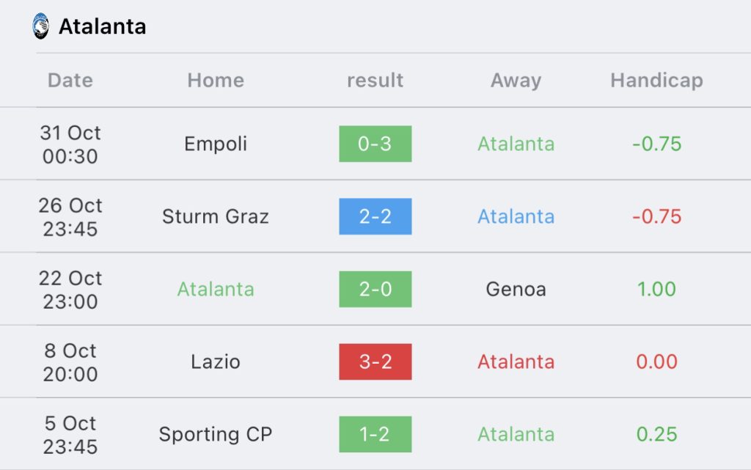
Task: Click the red -0.75 handicap value
Action: pos(656,216)
